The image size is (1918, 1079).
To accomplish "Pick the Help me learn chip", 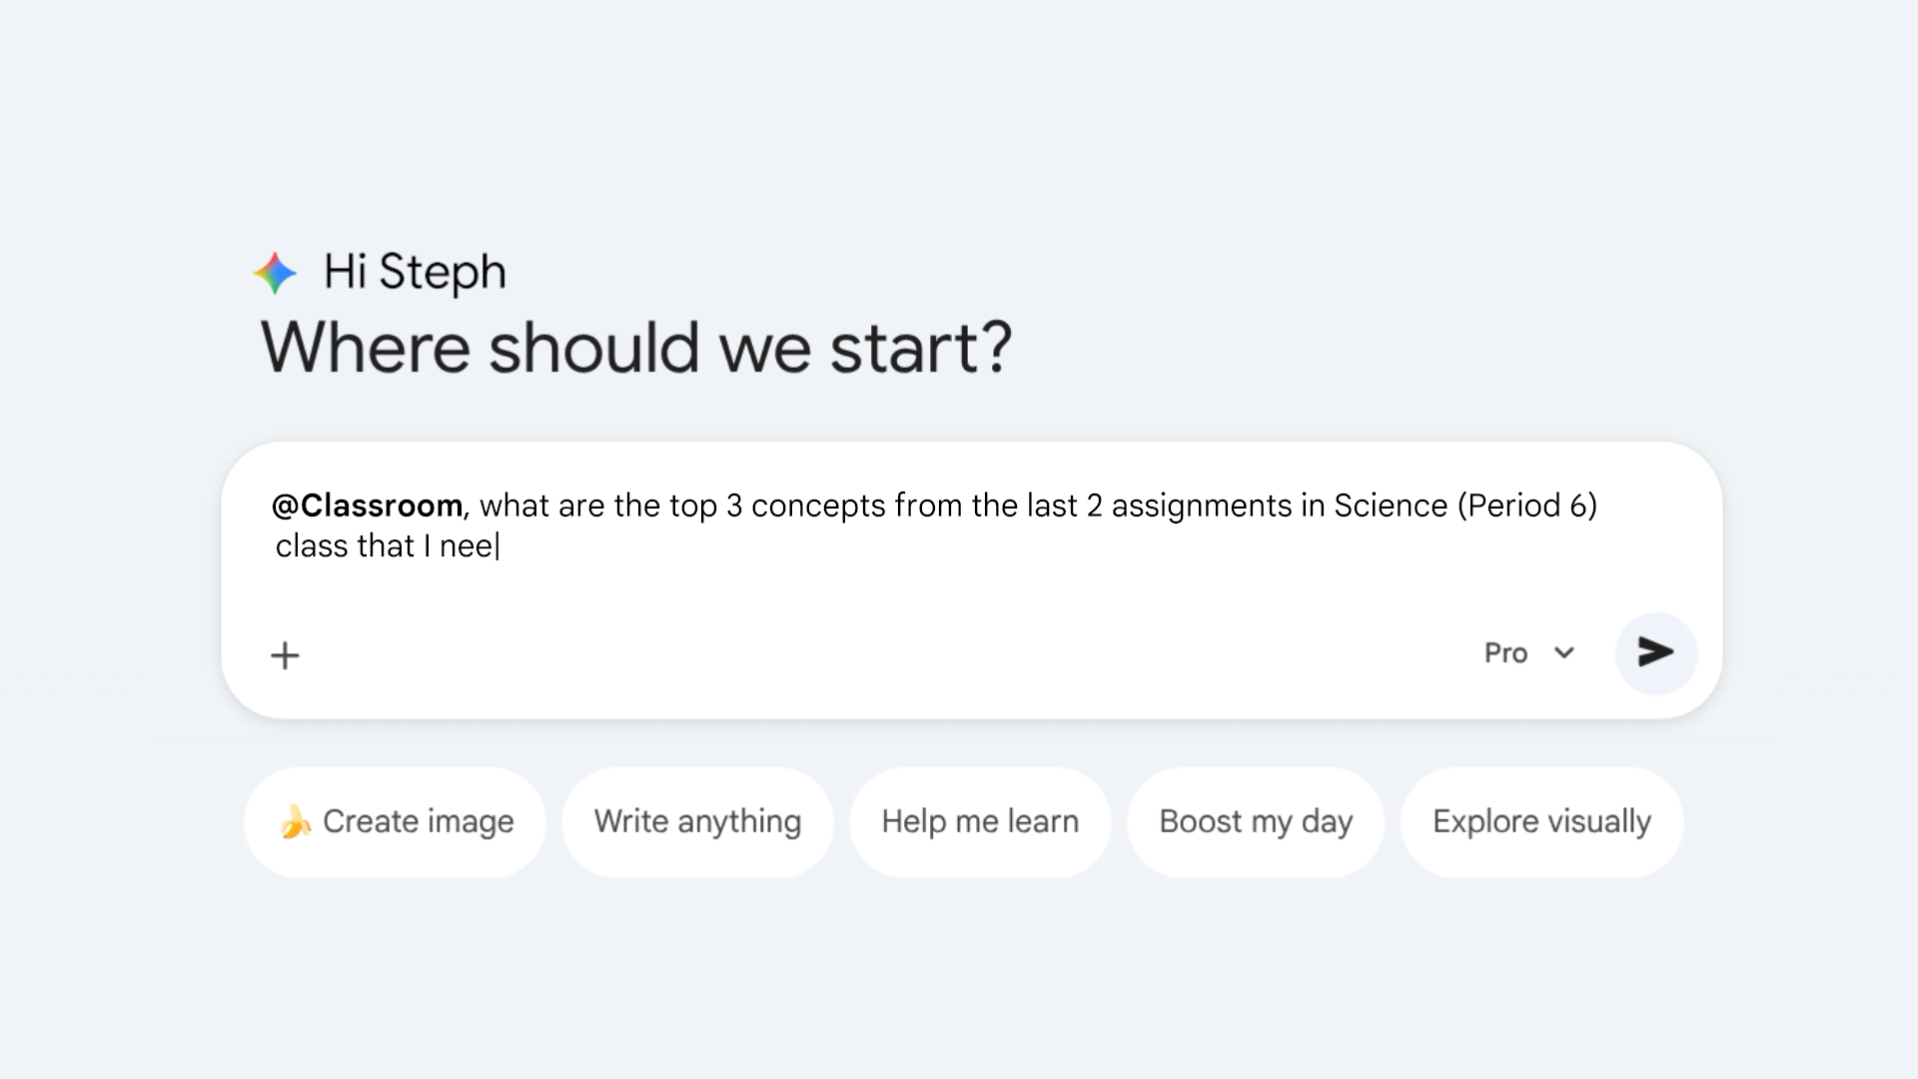I will (x=980, y=822).
